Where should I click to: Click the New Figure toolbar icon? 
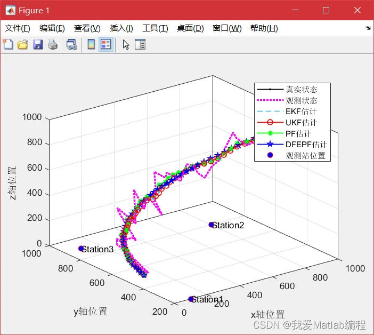(8, 44)
